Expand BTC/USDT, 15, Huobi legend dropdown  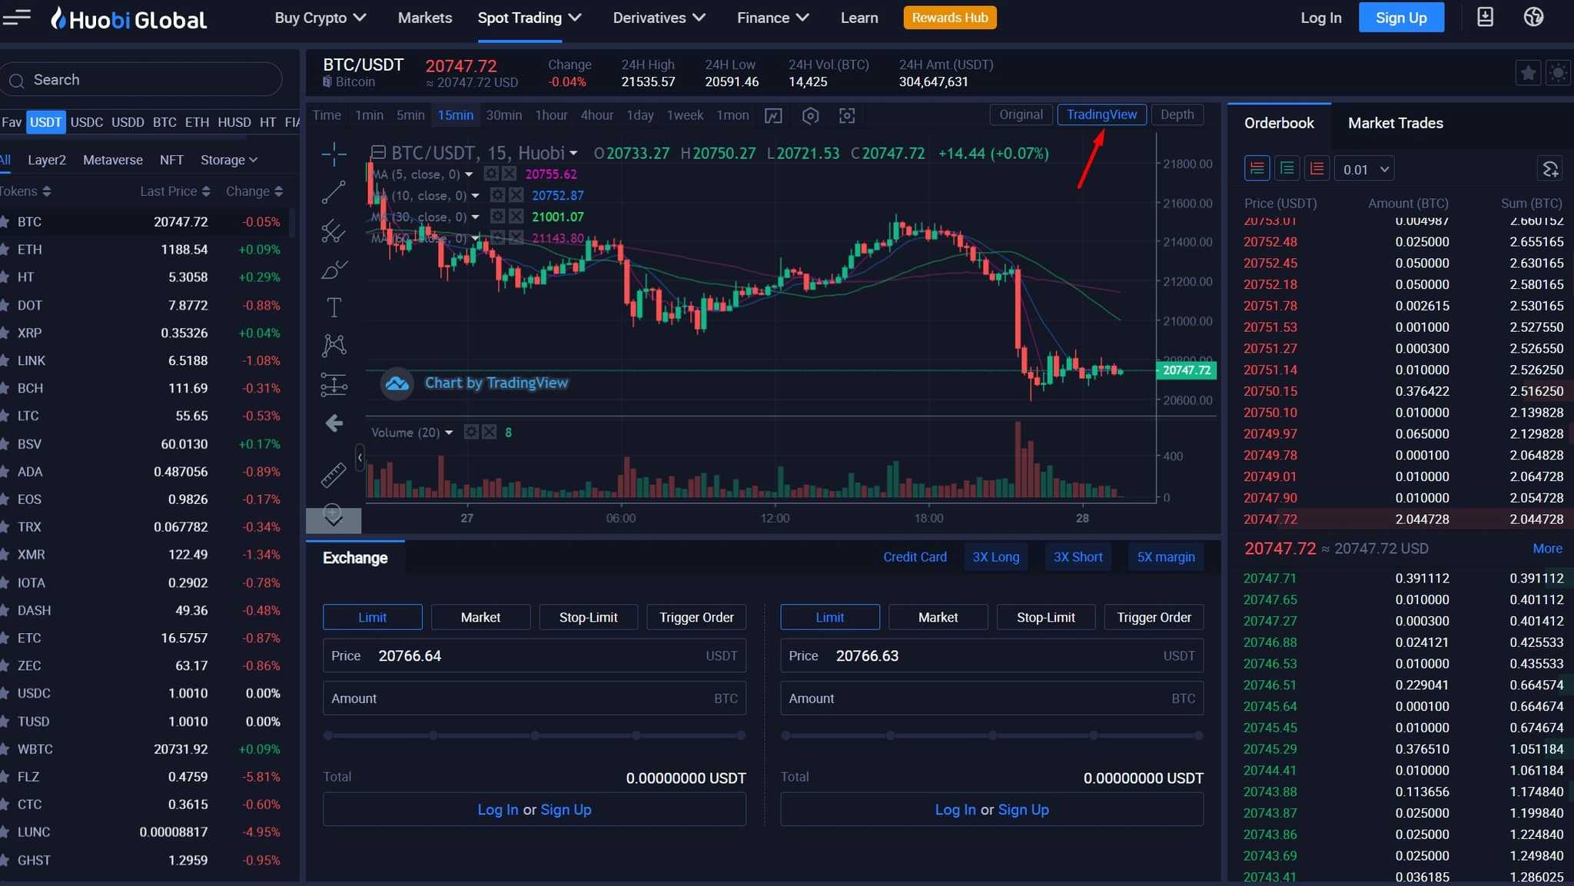573,154
